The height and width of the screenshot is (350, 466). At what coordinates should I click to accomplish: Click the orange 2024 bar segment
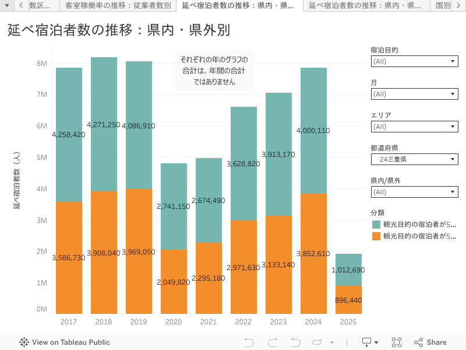(x=313, y=253)
